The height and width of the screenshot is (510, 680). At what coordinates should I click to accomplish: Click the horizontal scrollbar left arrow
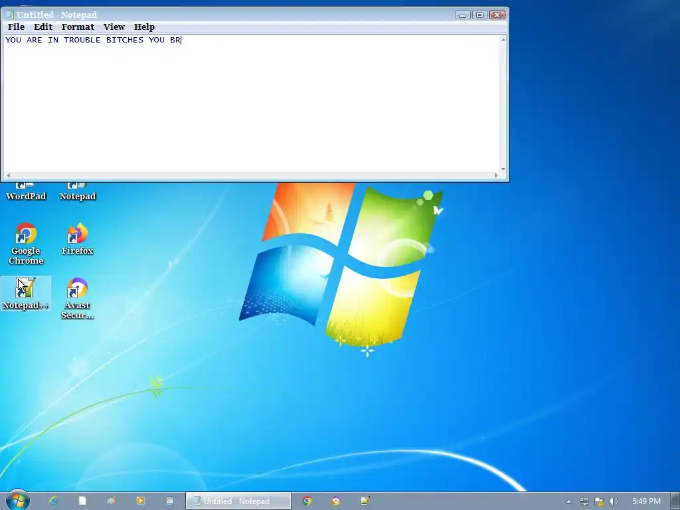8,175
